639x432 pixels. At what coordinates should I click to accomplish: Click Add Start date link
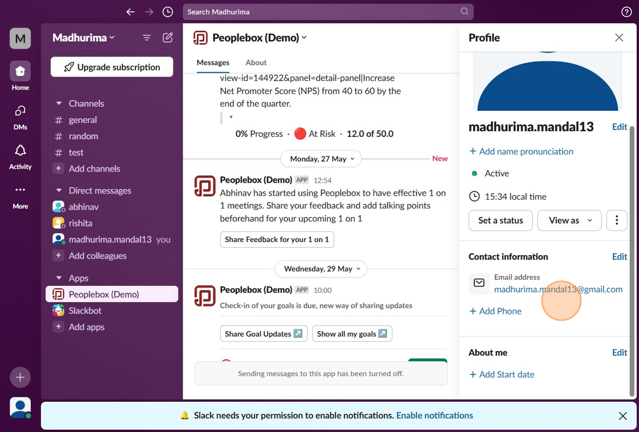502,374
